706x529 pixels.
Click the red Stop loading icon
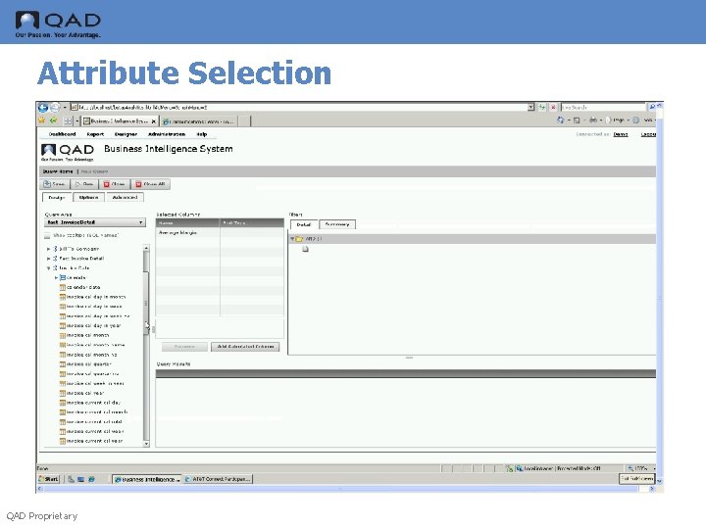point(553,107)
